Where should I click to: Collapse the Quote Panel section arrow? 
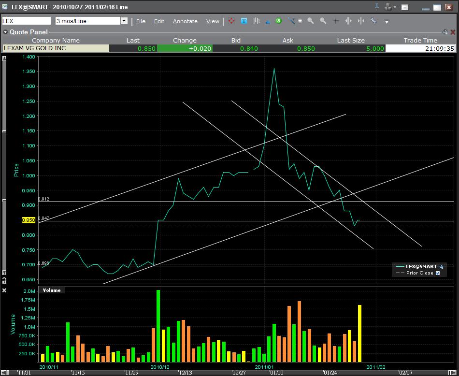pyautogui.click(x=5, y=32)
